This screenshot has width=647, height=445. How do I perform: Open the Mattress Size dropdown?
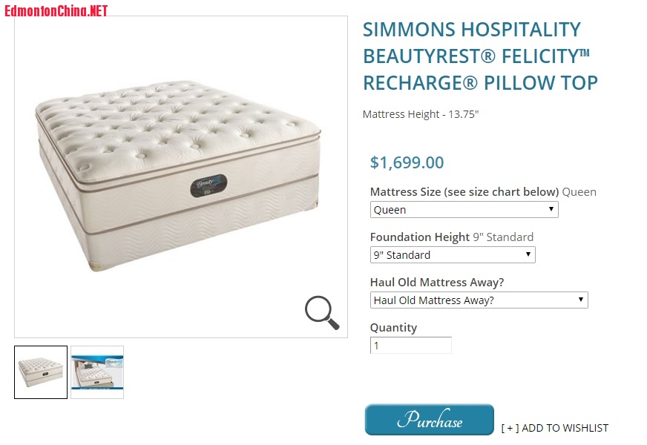tap(464, 210)
